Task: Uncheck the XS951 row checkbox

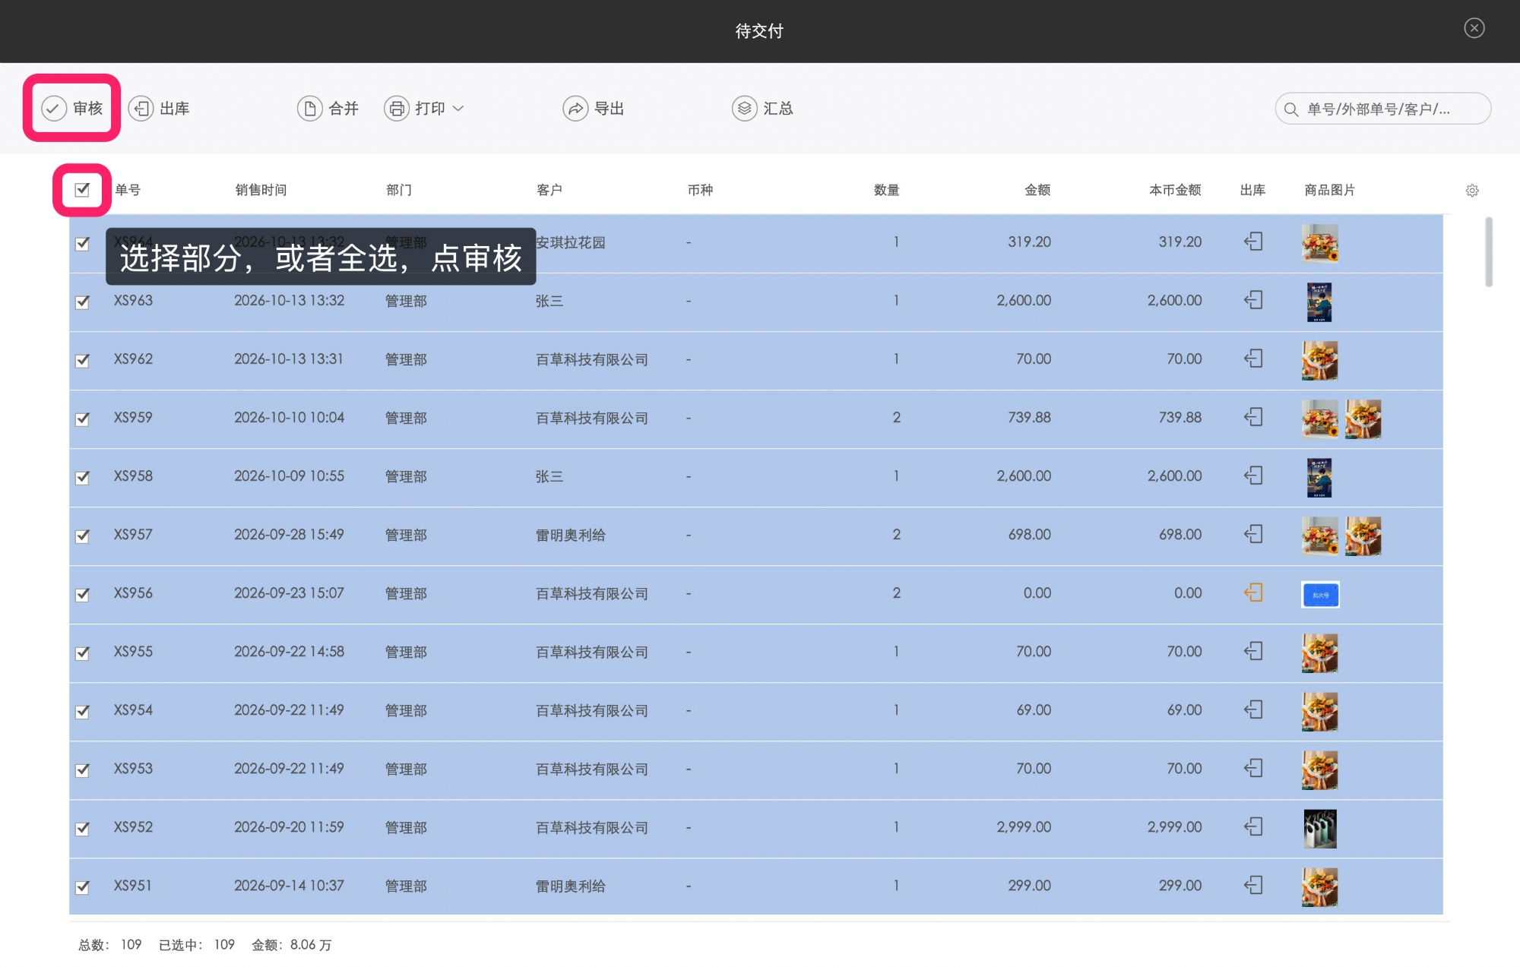Action: pyautogui.click(x=82, y=886)
